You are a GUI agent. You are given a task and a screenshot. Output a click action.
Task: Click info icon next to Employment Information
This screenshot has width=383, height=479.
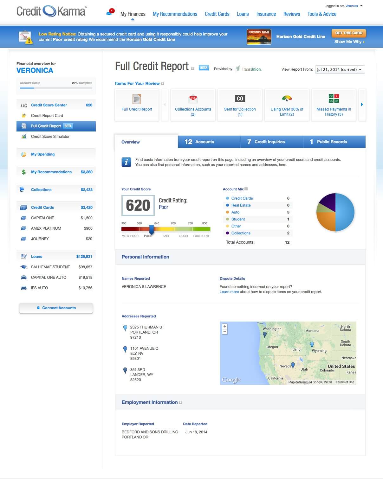coord(180,402)
